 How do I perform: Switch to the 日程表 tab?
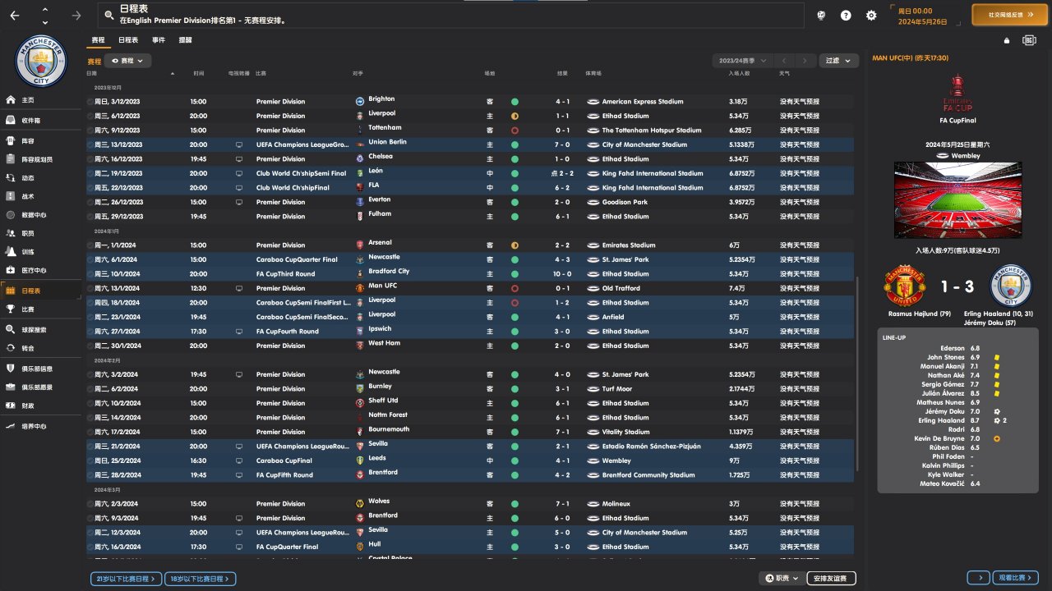point(128,39)
